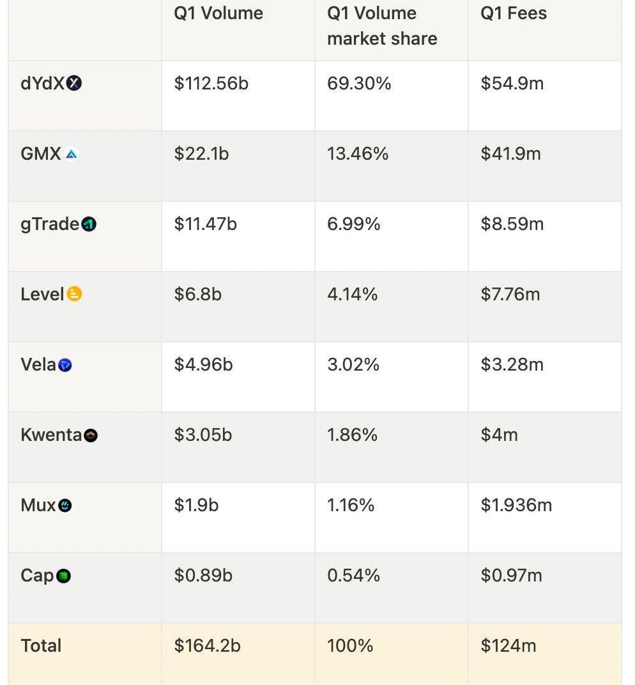Click the Total row label
This screenshot has height=685, width=635.
42,646
